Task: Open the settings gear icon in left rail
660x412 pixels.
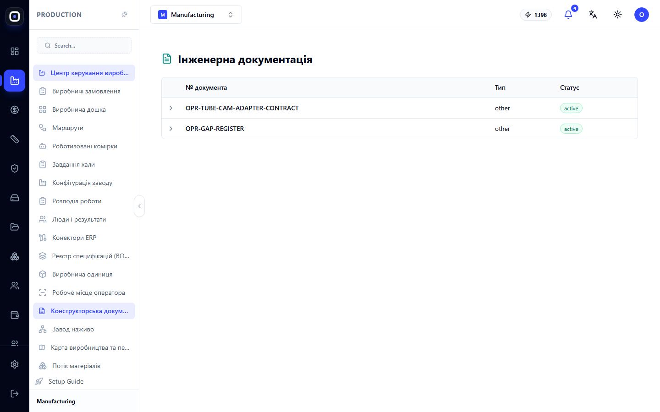Action: [15, 364]
